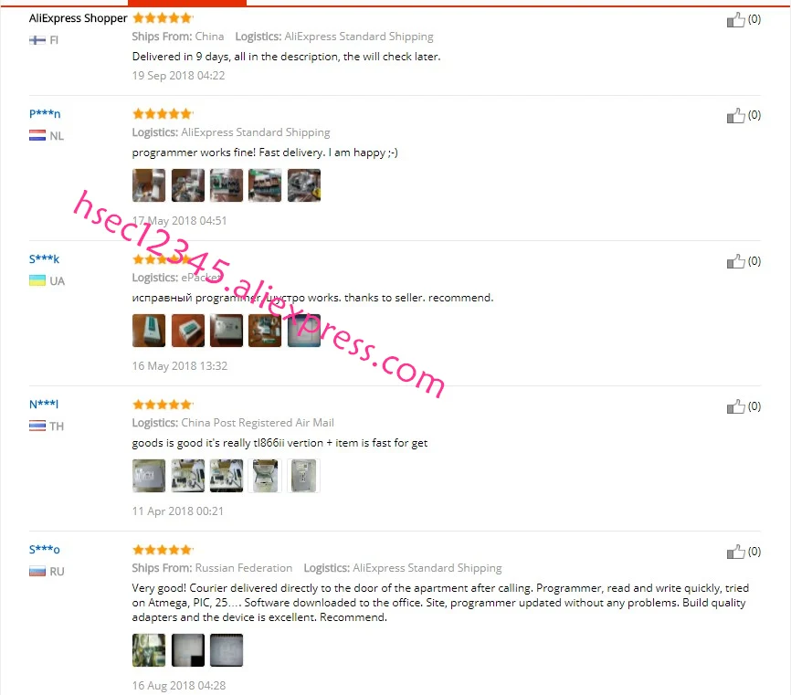Open first photo in S***o's review
This screenshot has height=695, width=791.
click(149, 650)
